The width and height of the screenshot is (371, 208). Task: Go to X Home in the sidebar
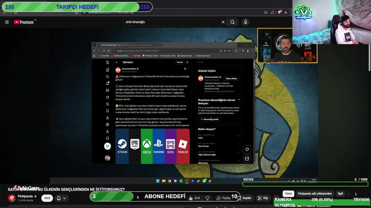(x=108, y=70)
